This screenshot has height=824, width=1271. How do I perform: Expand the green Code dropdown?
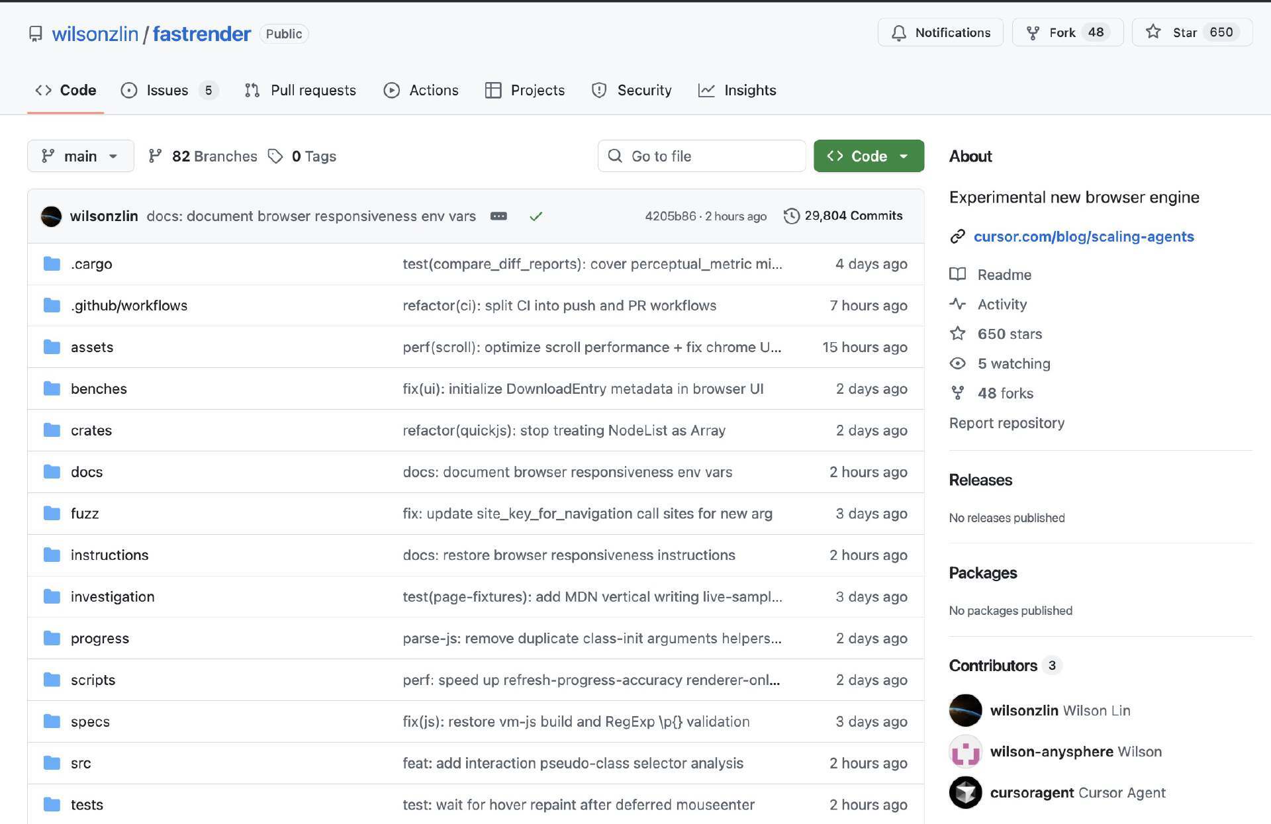869,156
